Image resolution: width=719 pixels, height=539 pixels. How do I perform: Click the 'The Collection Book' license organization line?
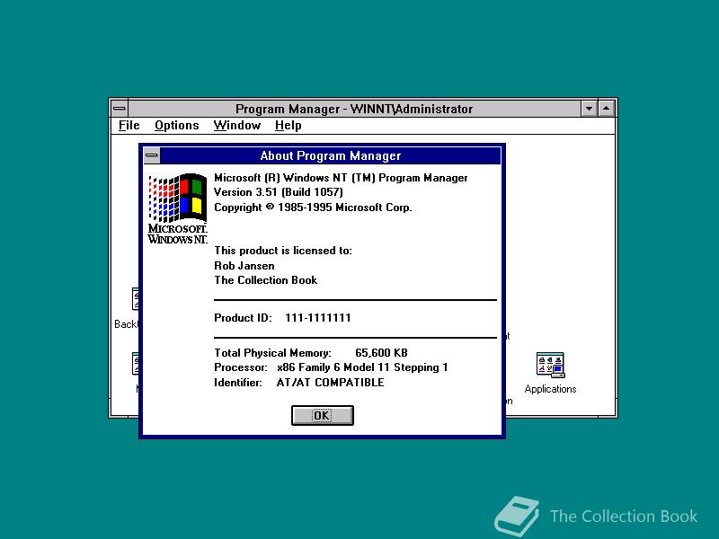[x=265, y=280]
